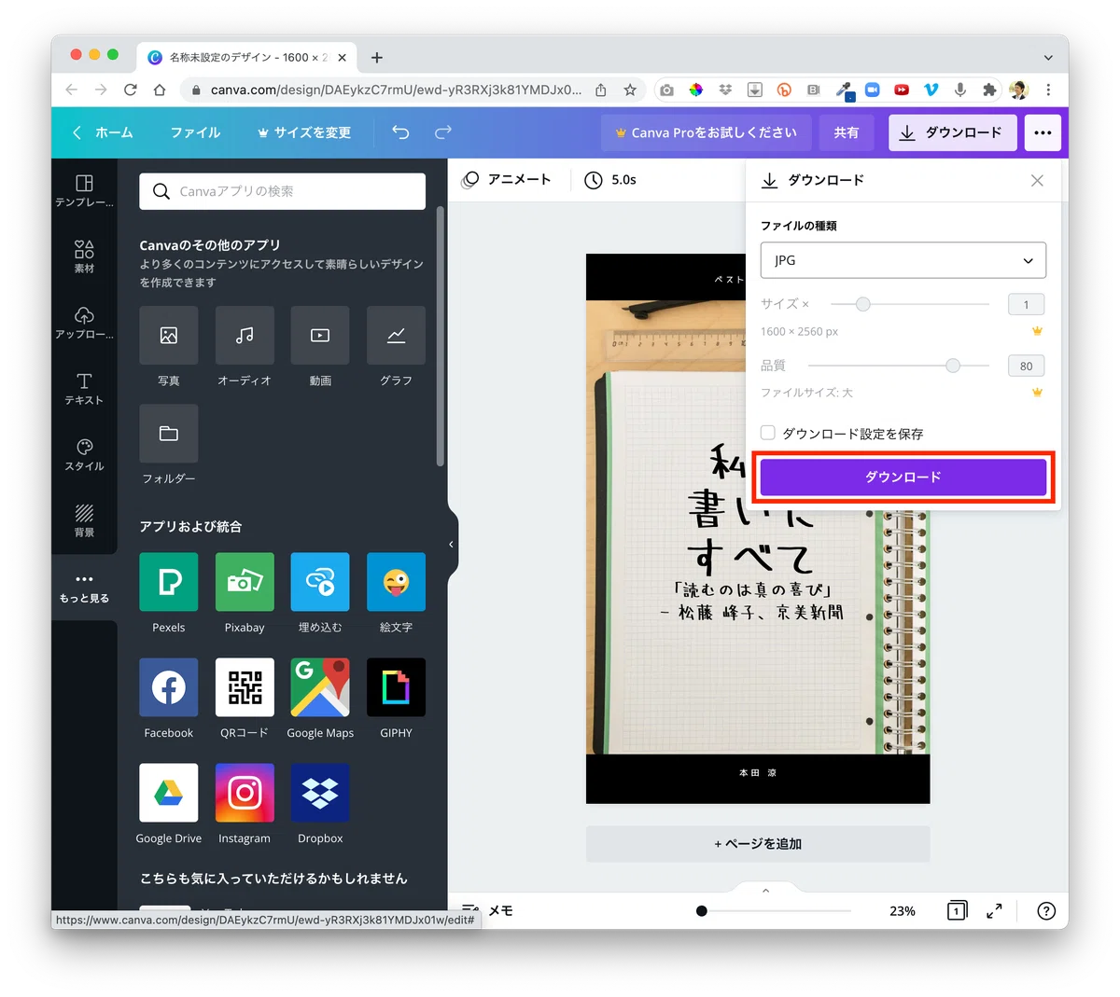Select もっと見る more sidebar tab
Viewport: 1120px width, 997px height.
tap(84, 588)
